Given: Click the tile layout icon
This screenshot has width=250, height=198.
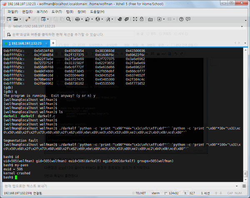Looking at the screenshot, I should (169, 19).
